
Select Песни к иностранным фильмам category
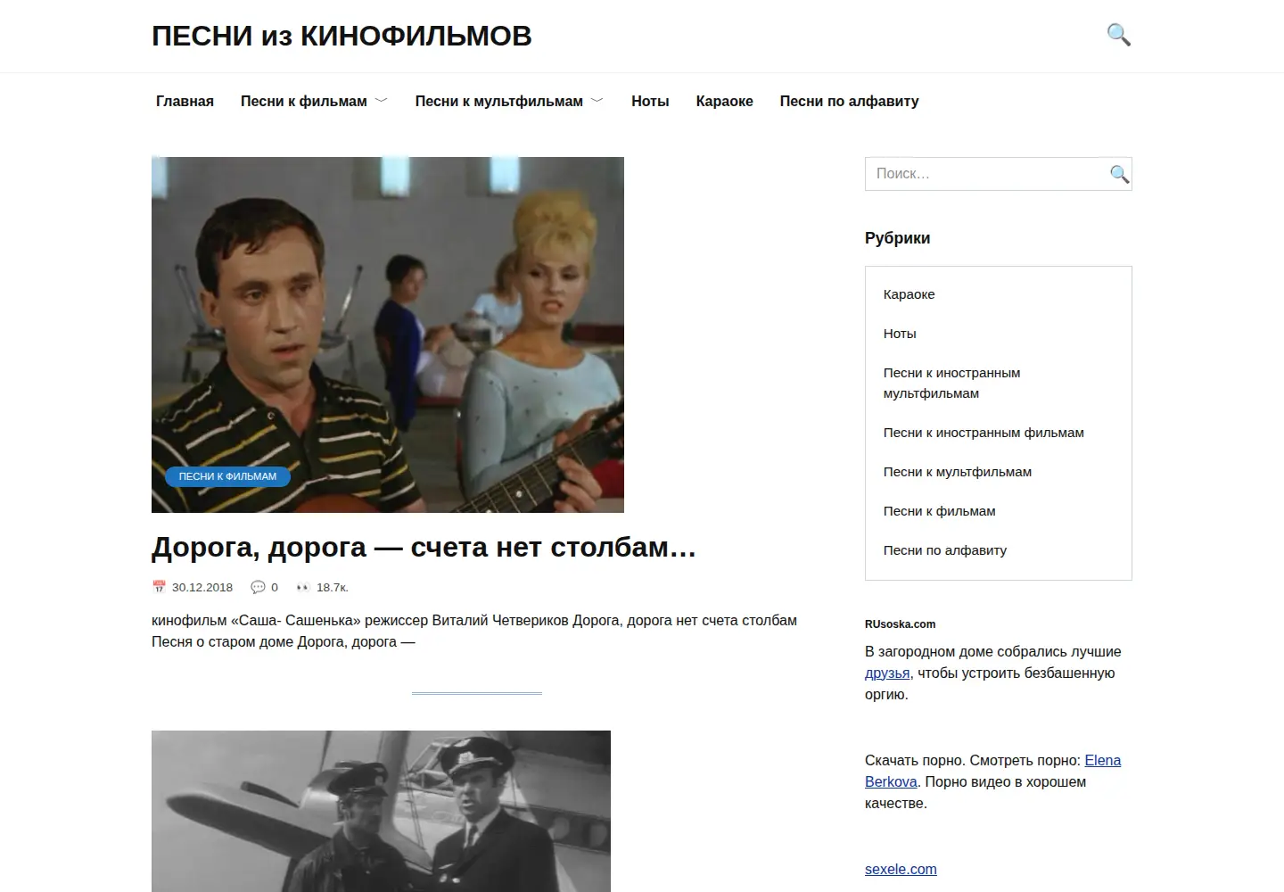point(984,433)
